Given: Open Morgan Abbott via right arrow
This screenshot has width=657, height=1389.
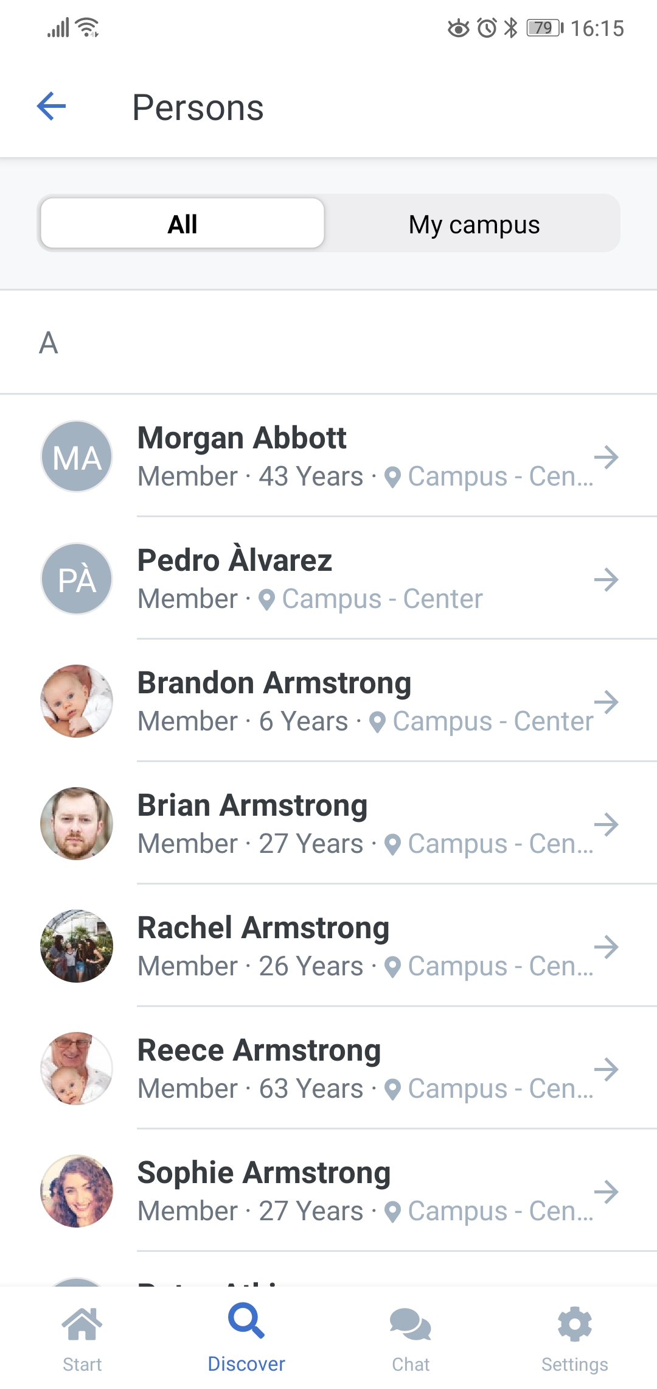Looking at the screenshot, I should pyautogui.click(x=607, y=457).
